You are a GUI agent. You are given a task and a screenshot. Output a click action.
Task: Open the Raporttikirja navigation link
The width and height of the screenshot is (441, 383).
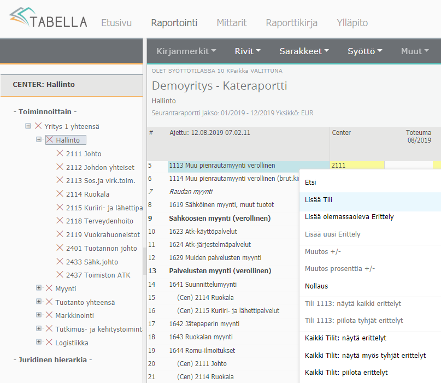click(291, 23)
